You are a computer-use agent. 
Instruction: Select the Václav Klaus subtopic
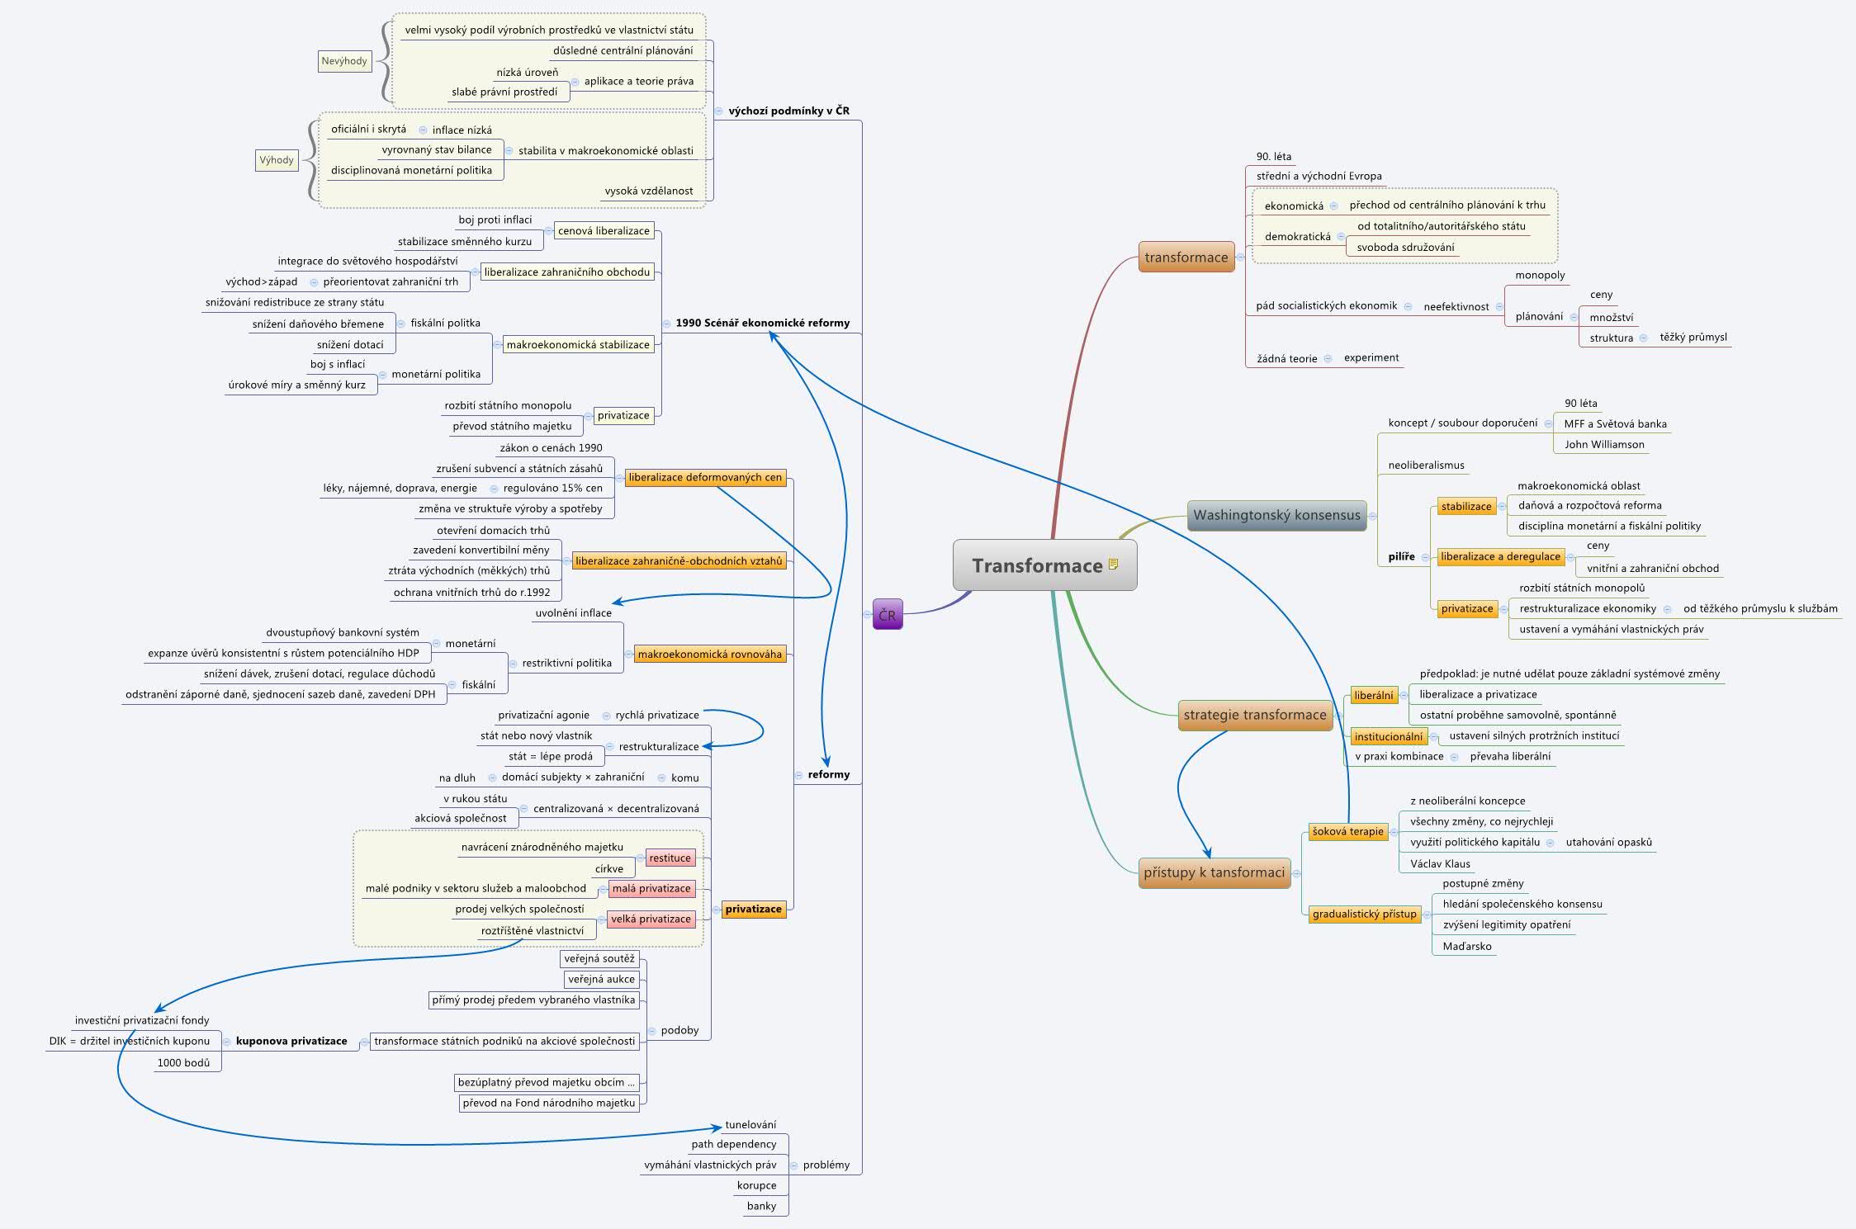click(1440, 863)
